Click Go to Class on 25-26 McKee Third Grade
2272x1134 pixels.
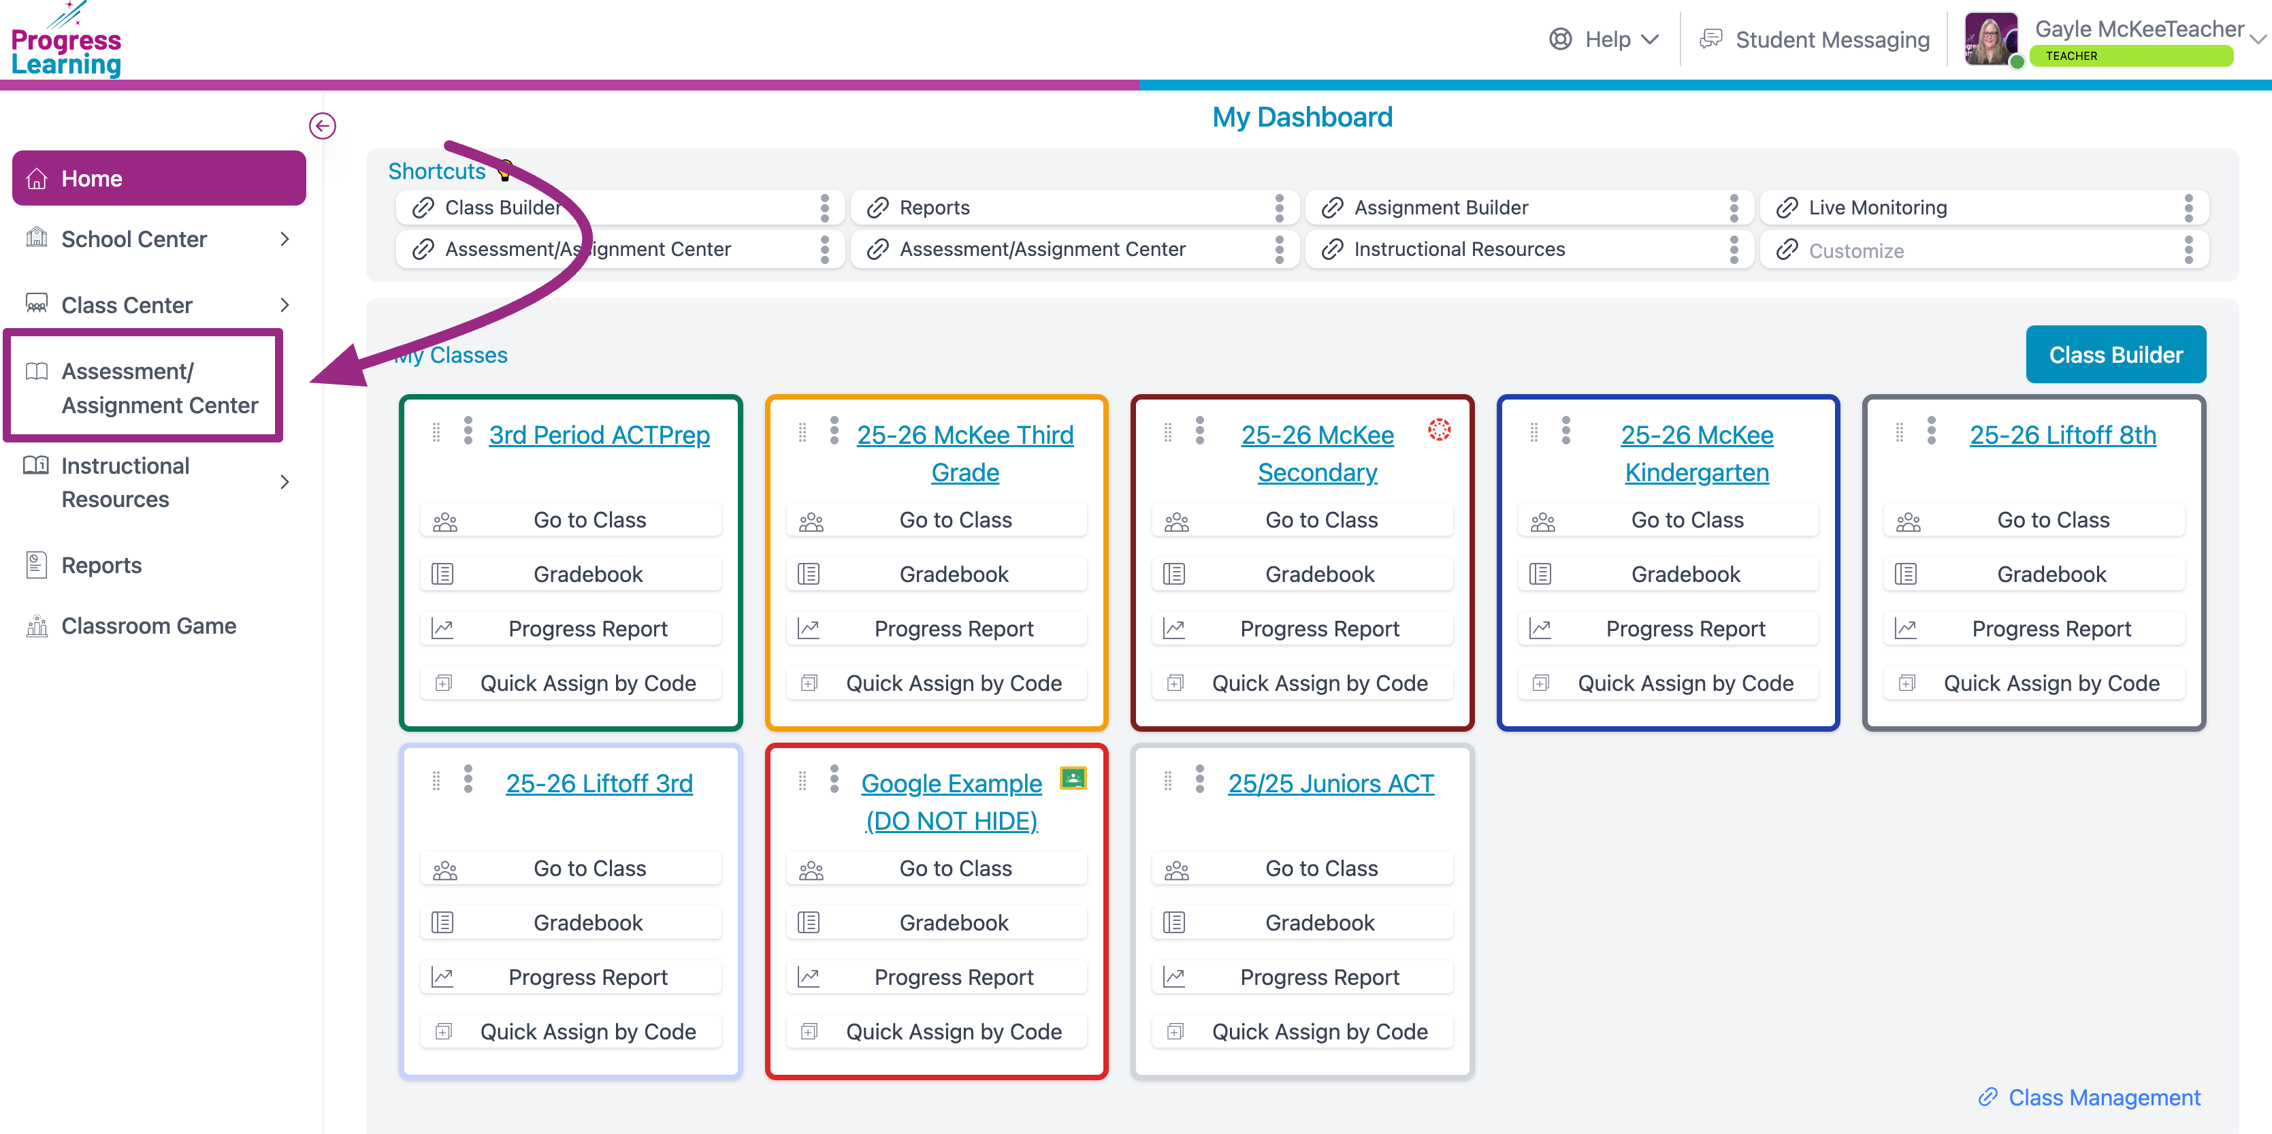(x=937, y=520)
